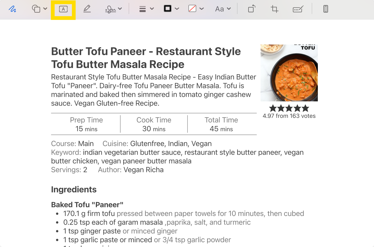Click the Sign signature icon
The image size is (374, 247).
(x=110, y=9)
